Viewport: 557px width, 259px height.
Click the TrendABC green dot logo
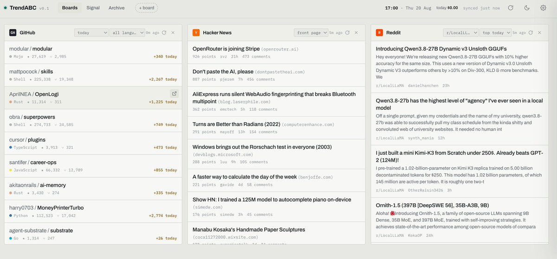click(x=5, y=8)
